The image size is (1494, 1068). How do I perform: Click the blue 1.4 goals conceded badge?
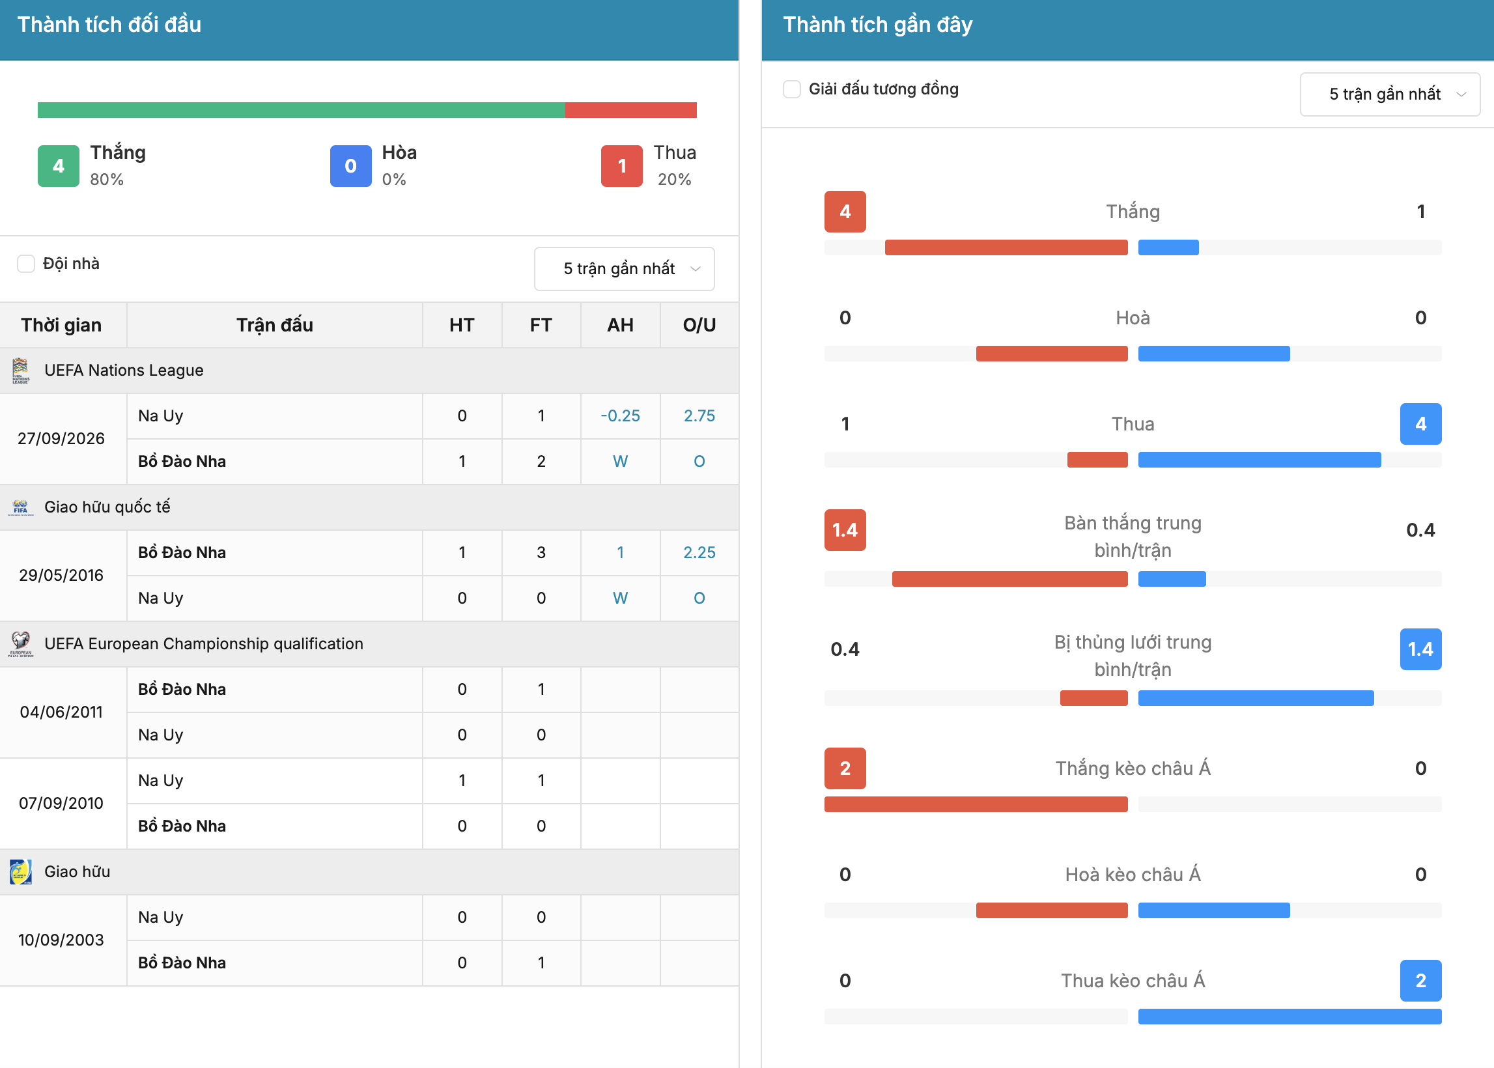(x=1420, y=649)
